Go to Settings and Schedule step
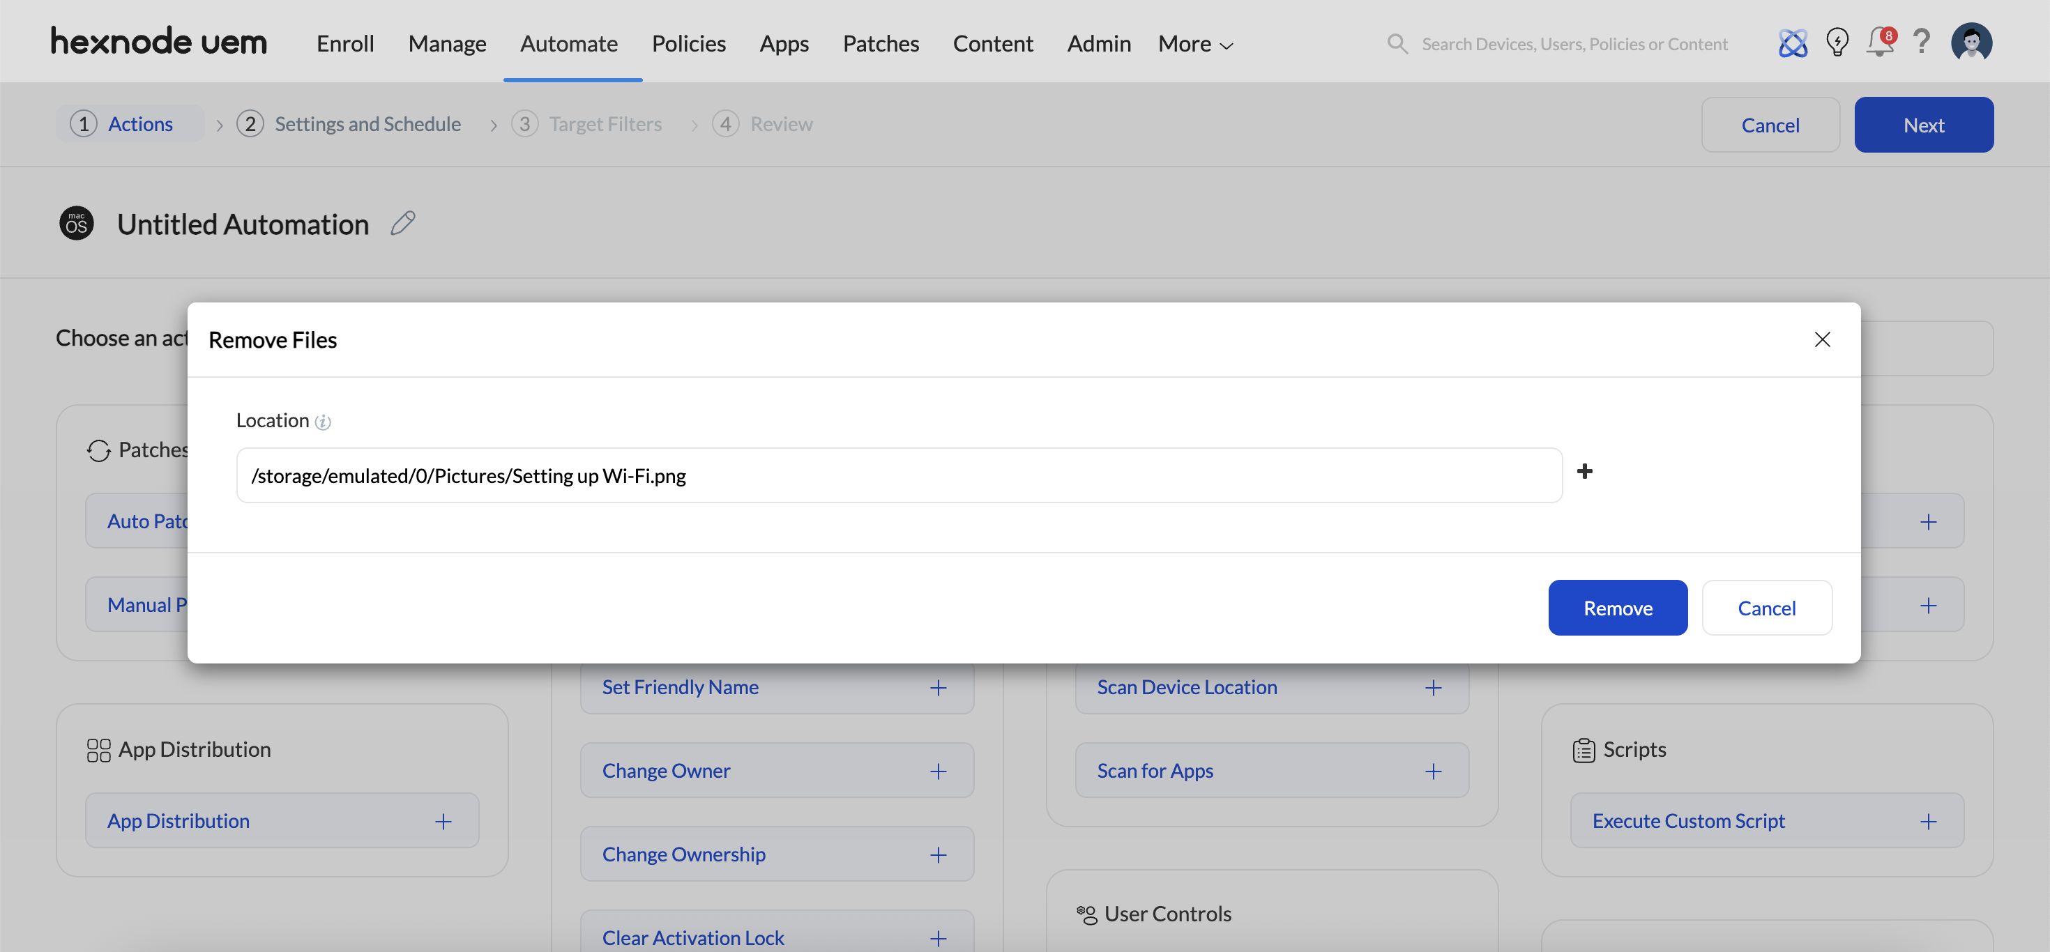This screenshot has width=2050, height=952. tap(367, 124)
